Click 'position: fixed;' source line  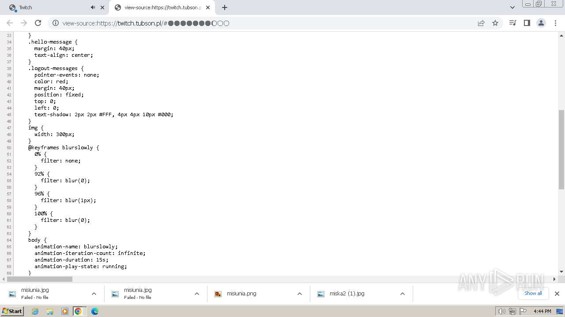59,95
